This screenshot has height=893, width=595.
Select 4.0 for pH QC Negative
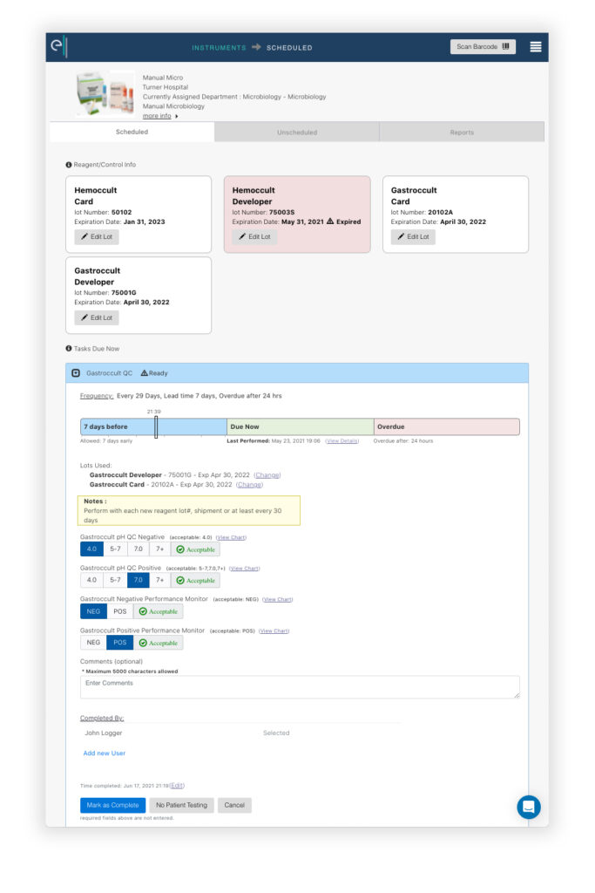(x=91, y=549)
